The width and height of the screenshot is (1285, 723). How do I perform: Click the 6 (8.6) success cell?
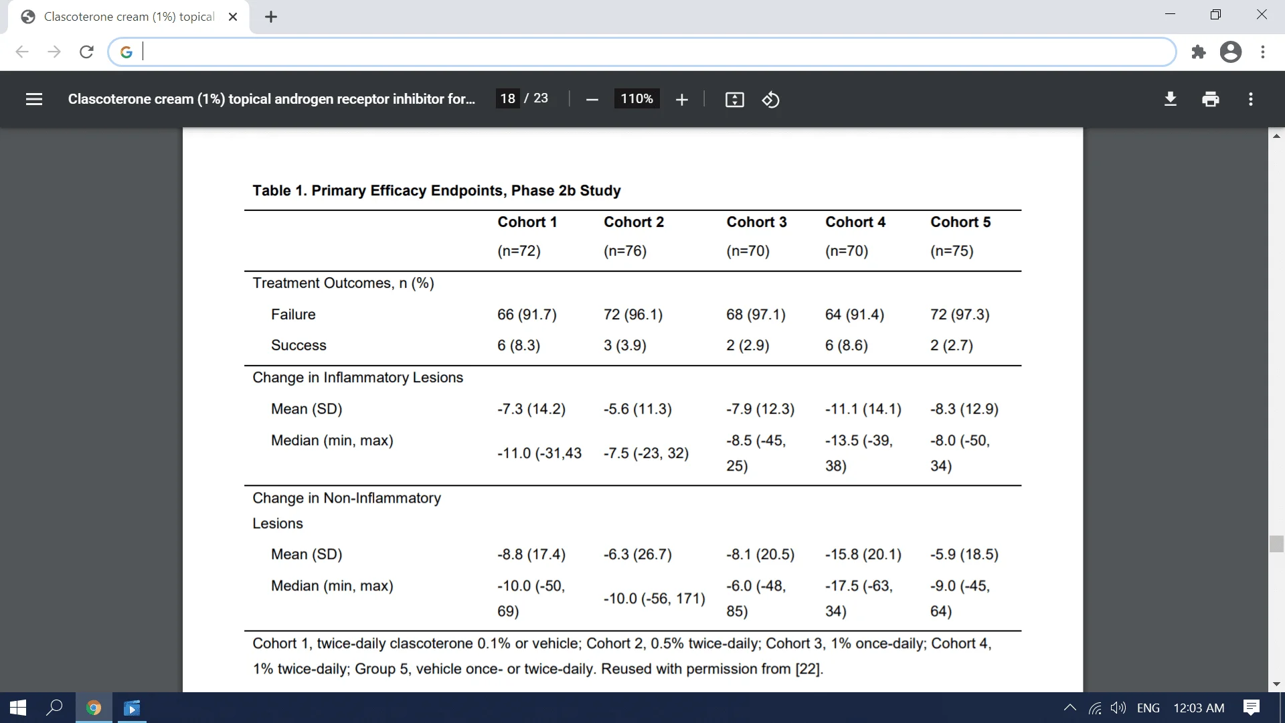coord(847,345)
